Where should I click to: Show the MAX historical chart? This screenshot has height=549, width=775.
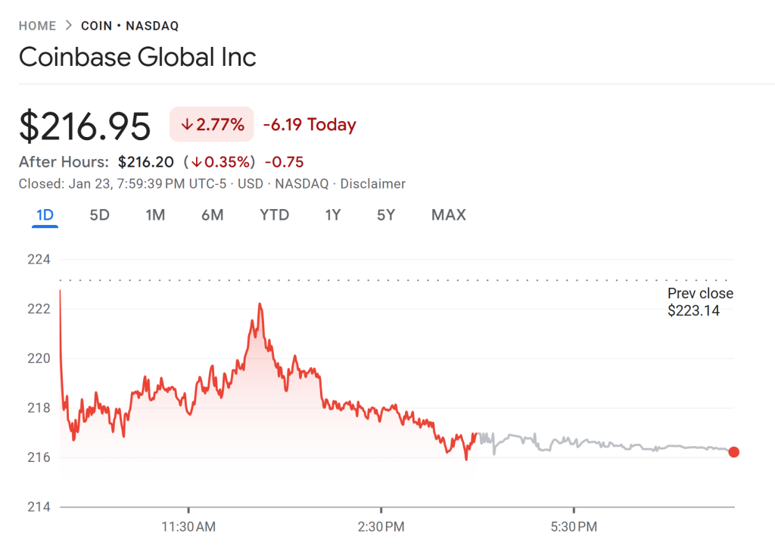448,215
